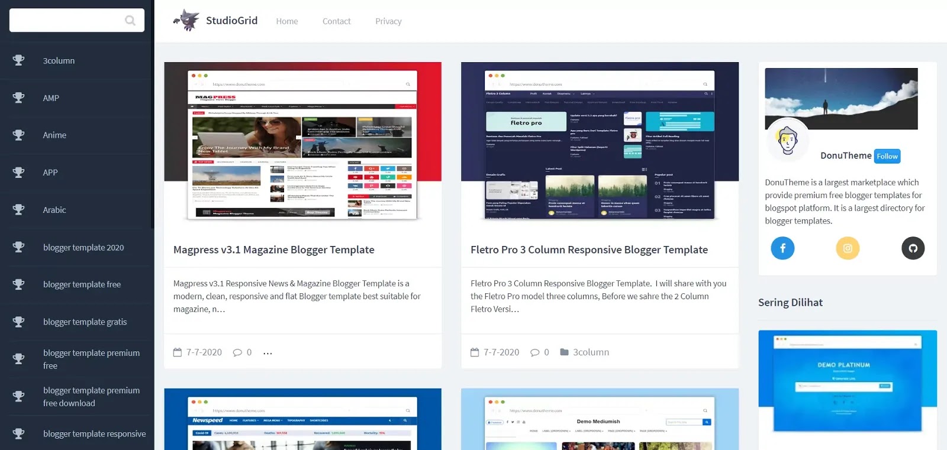Open Fletro Pro 3 Column Responsive title

(x=589, y=250)
